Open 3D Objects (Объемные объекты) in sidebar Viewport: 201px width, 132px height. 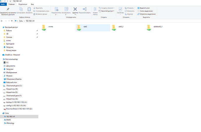[x=14, y=79]
